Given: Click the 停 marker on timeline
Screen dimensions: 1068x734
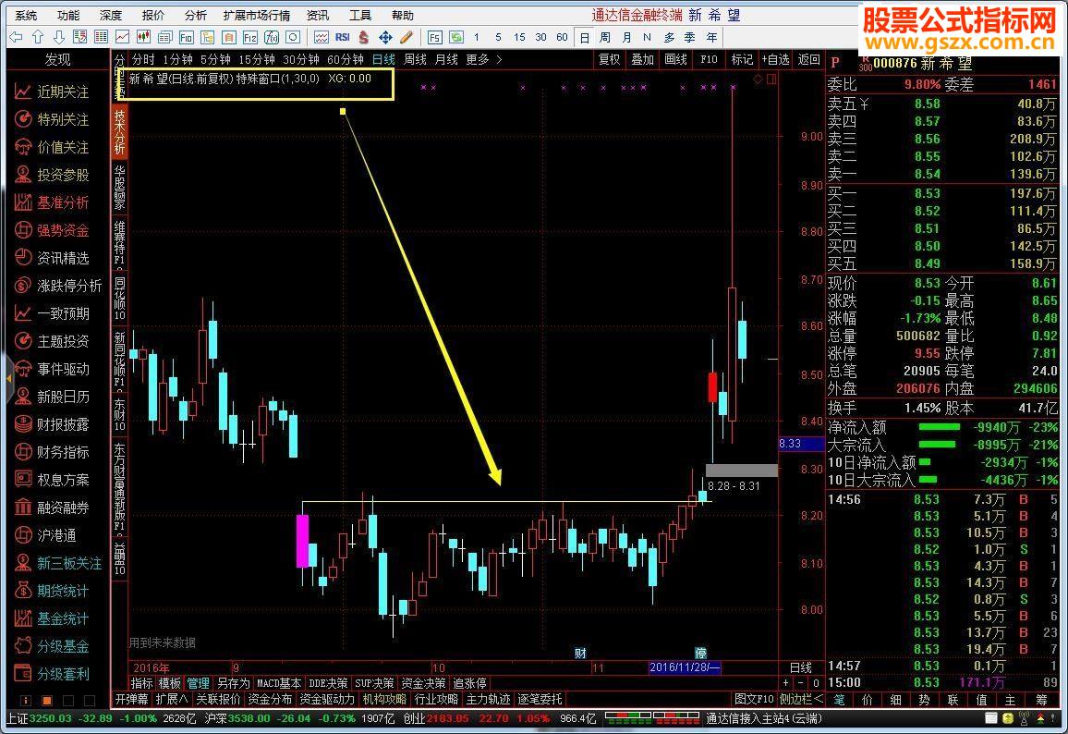Looking at the screenshot, I should pyautogui.click(x=700, y=653).
